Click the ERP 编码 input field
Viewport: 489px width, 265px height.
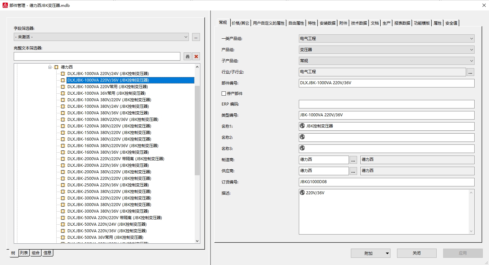(387, 104)
